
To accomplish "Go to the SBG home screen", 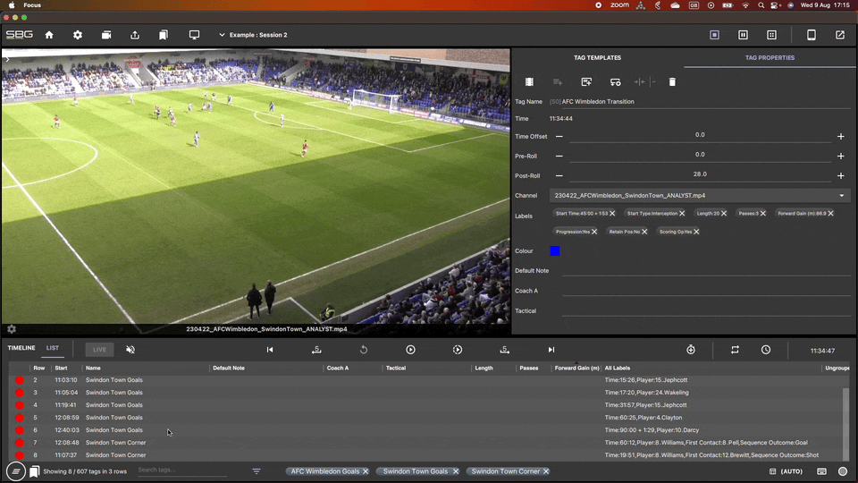I will click(x=49, y=35).
